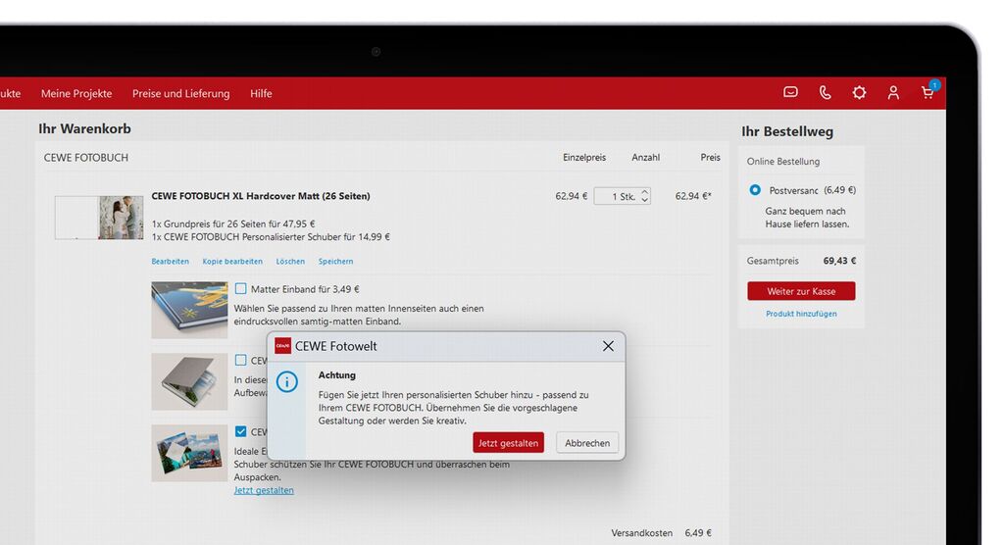The height and width of the screenshot is (545, 1004).
Task: Click Abbrechen button in dialog
Action: [x=587, y=442]
